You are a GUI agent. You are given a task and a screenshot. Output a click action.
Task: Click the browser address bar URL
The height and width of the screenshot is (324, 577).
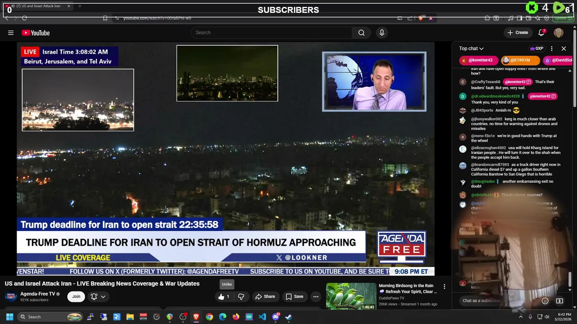(157, 18)
